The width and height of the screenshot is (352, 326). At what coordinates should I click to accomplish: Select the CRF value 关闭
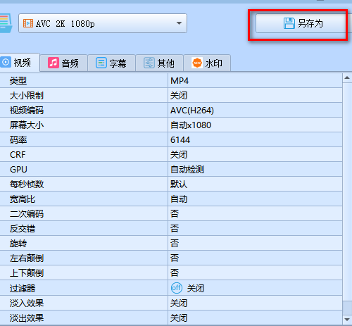[x=179, y=155]
